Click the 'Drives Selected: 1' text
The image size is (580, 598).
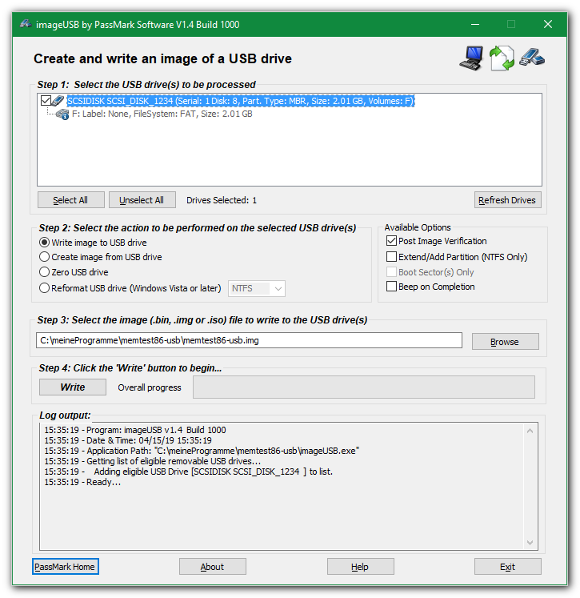(222, 200)
